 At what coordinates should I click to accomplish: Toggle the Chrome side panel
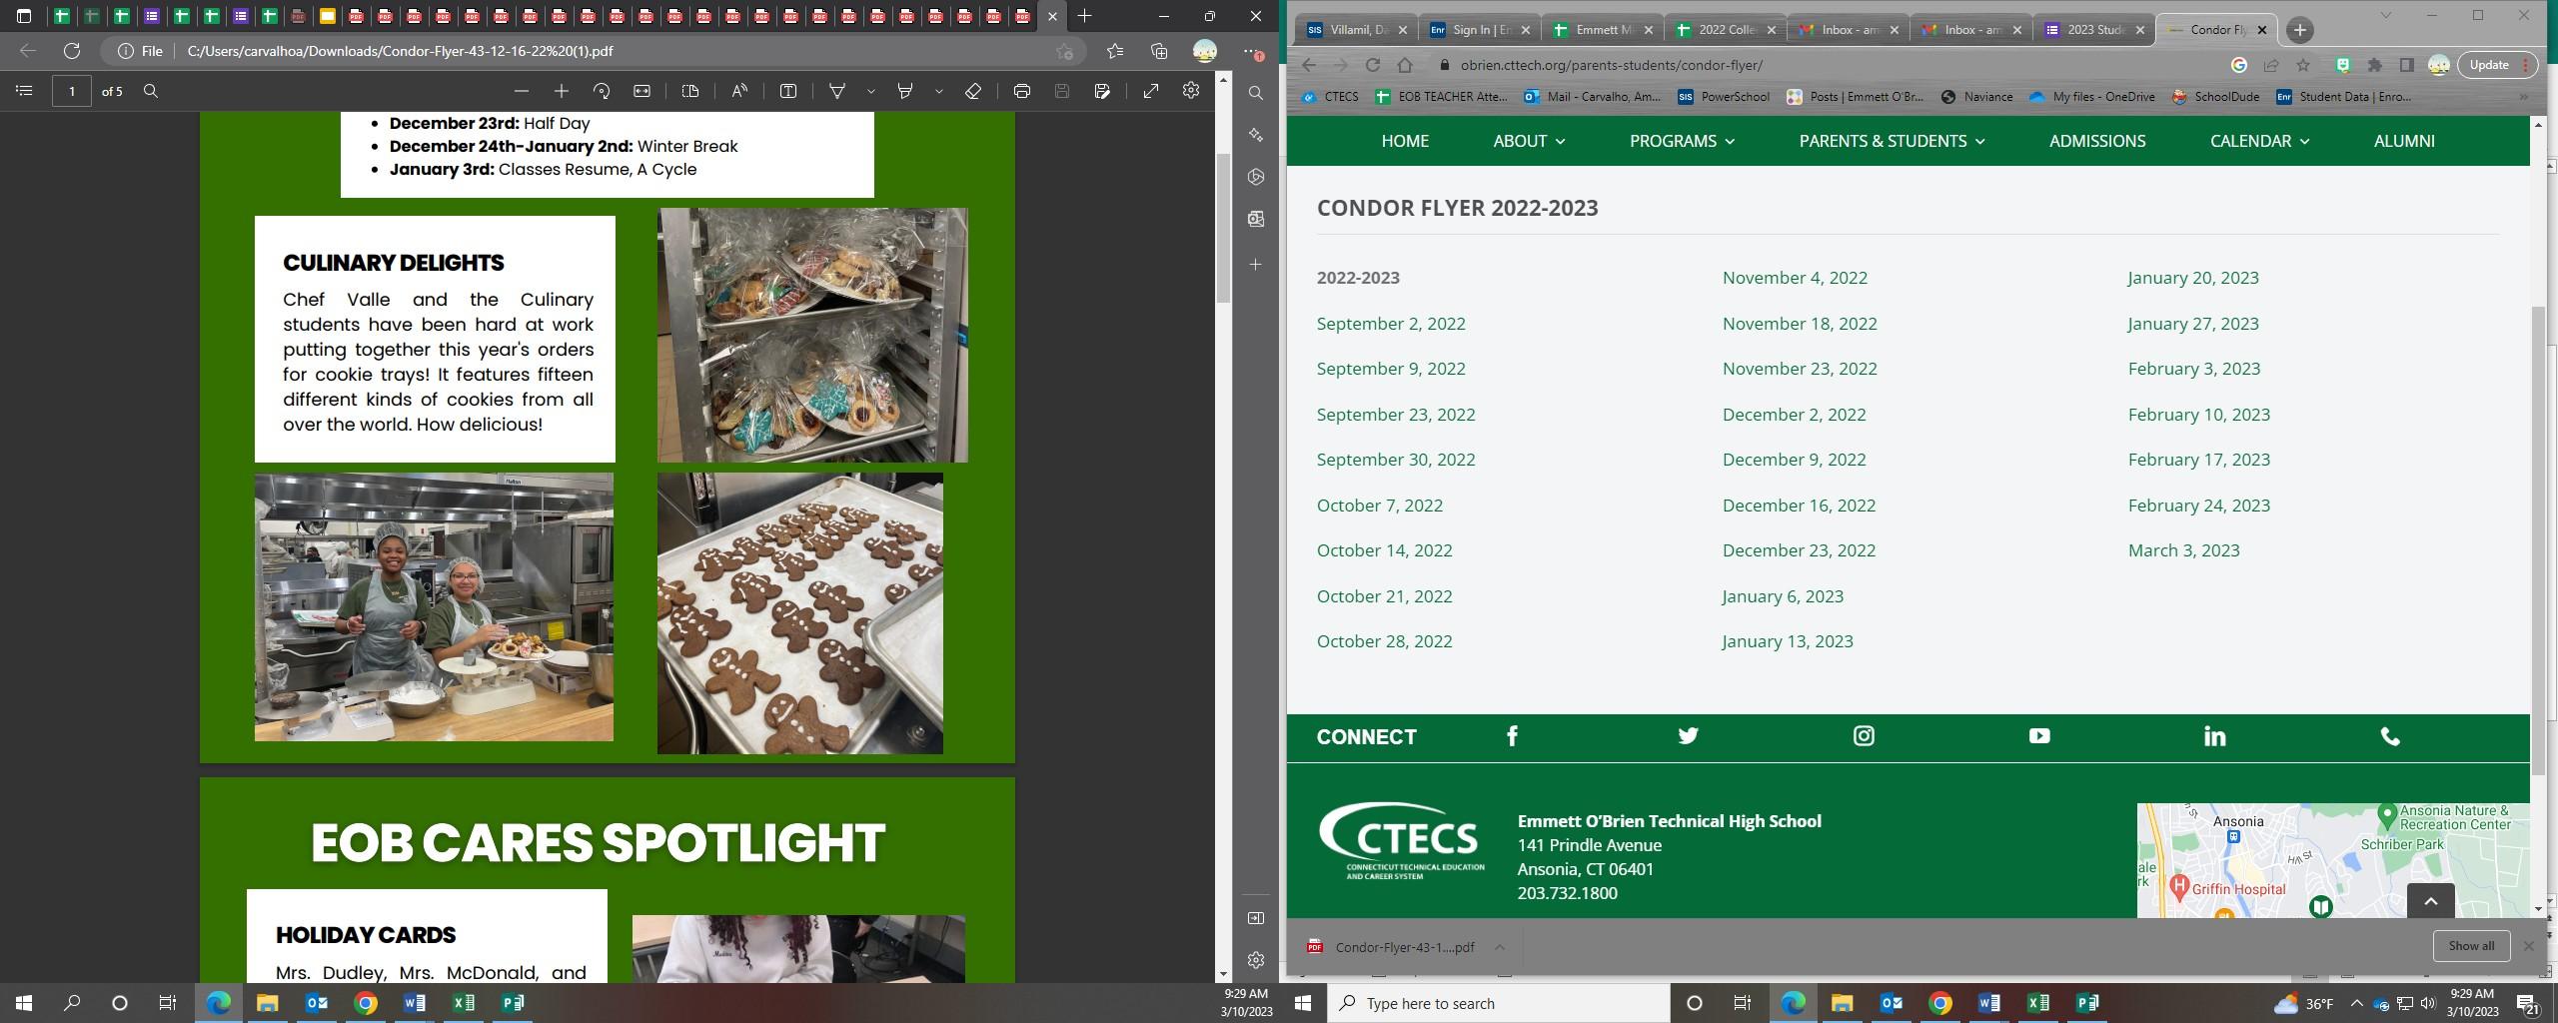(2407, 65)
